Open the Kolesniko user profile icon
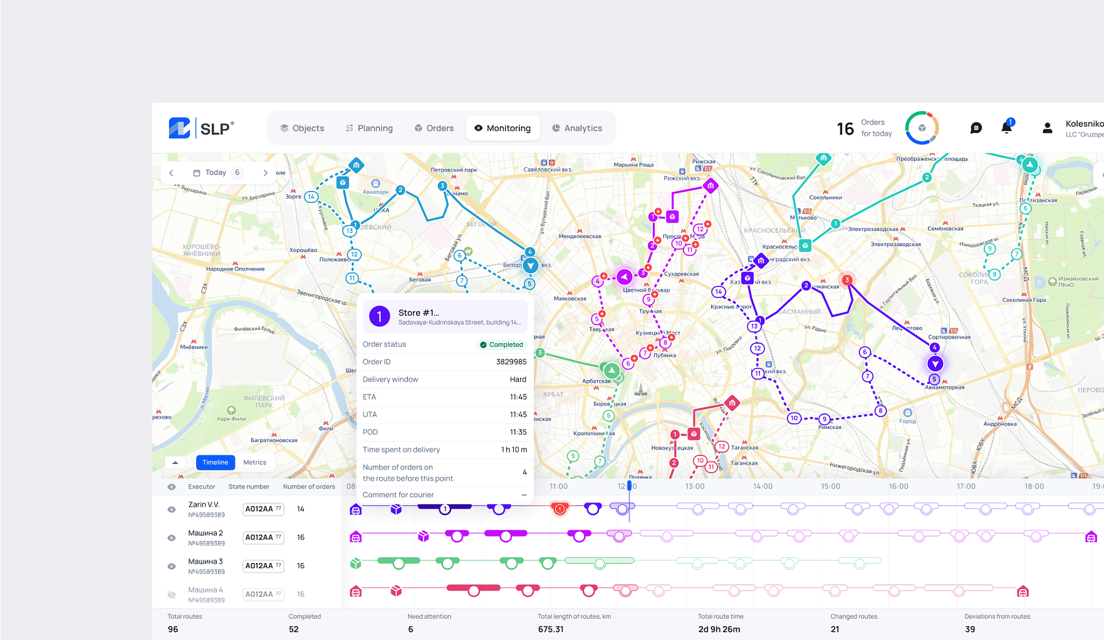 pos(1047,127)
